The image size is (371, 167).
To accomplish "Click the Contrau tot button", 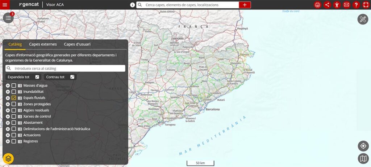I will (x=60, y=77).
